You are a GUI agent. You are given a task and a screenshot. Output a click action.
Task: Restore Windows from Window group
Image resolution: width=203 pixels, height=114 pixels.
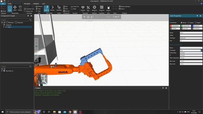click(x=124, y=6)
